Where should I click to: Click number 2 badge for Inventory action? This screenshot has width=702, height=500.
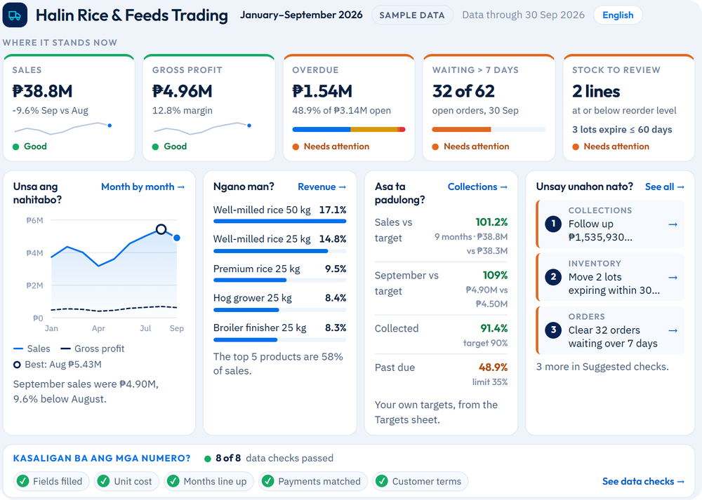(x=553, y=277)
